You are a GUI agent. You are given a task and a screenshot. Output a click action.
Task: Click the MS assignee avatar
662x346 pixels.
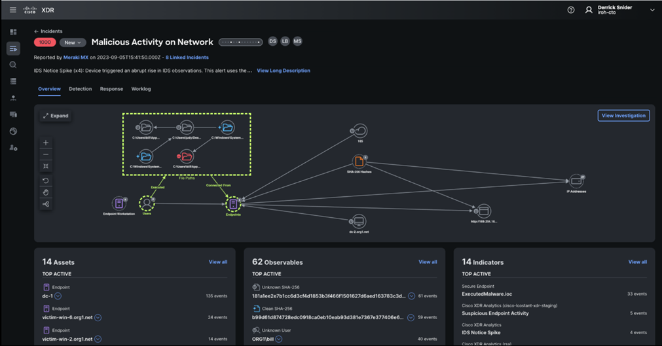pos(298,41)
